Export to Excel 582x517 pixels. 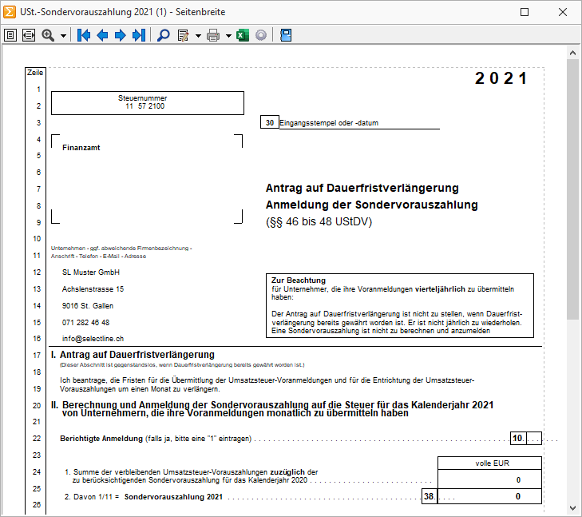pyautogui.click(x=243, y=35)
